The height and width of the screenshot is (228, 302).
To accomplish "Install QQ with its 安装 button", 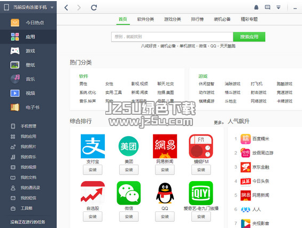I will [x=165, y=217].
